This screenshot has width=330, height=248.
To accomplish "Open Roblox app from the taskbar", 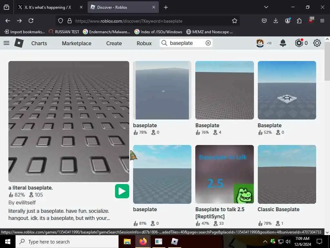I will click(x=174, y=242).
